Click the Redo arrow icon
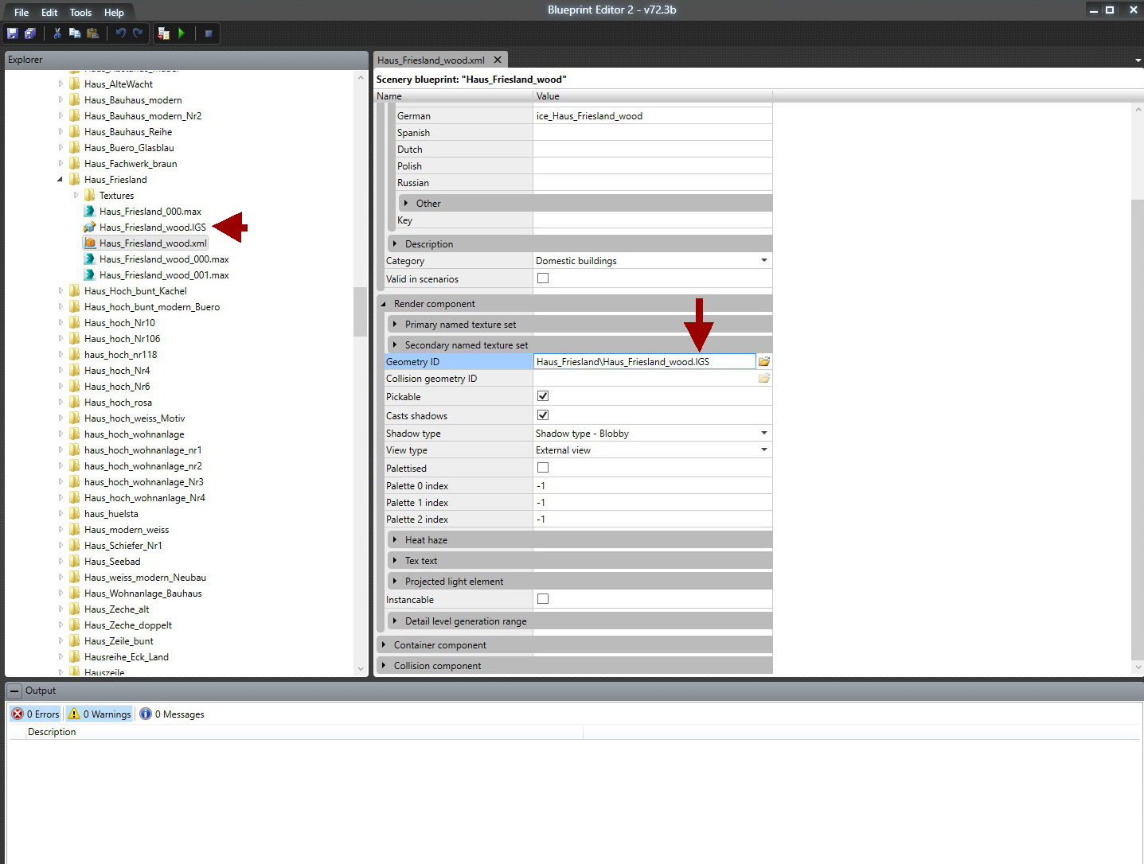This screenshot has width=1144, height=864. (x=138, y=33)
